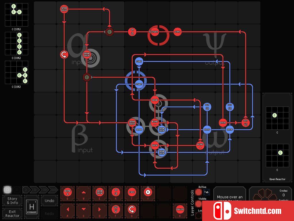
Task: Select the red GRAB DROP at top-left waldo corner
Action: 64,9
